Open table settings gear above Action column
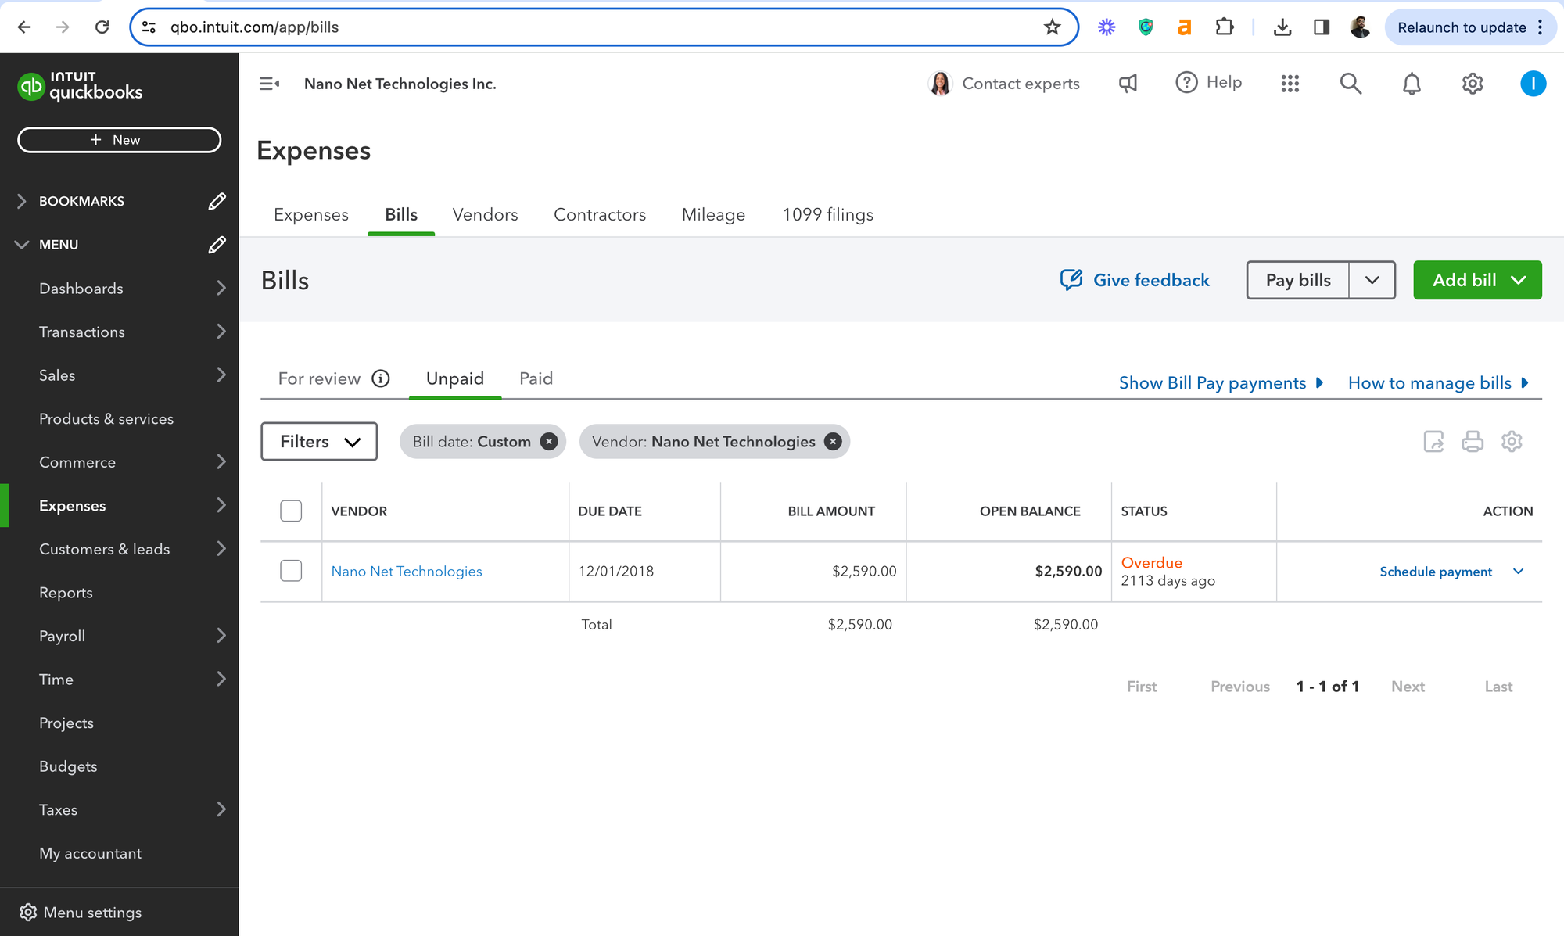 coord(1512,441)
